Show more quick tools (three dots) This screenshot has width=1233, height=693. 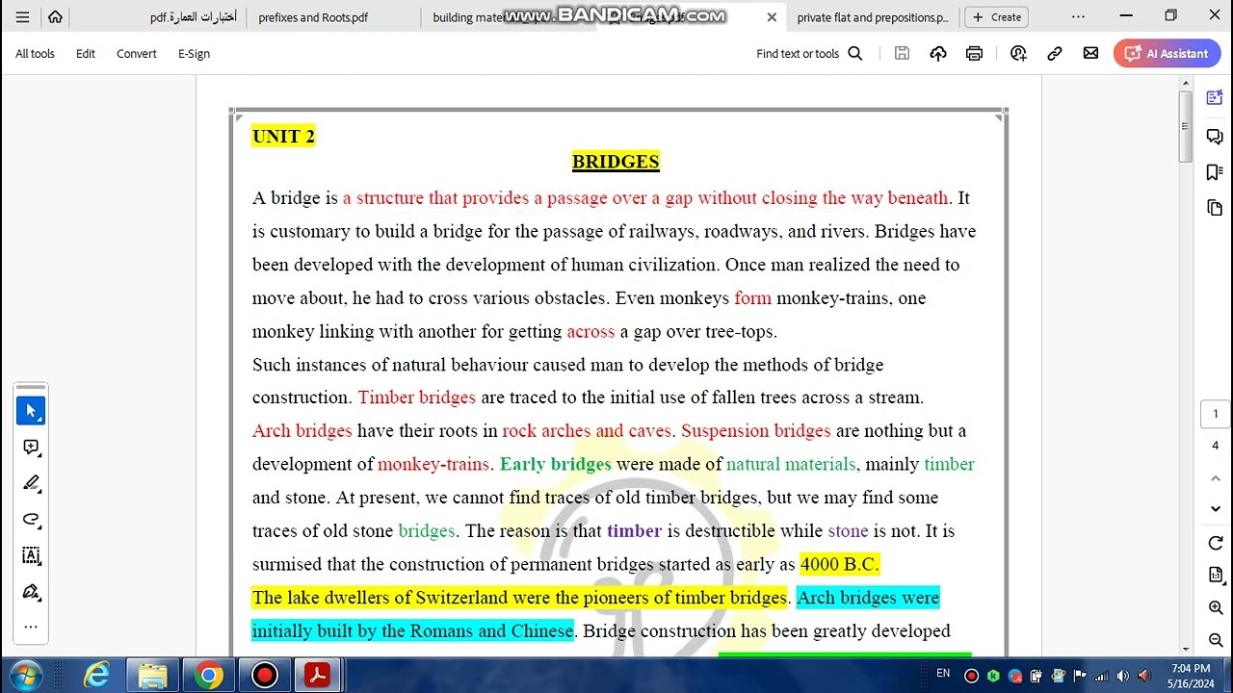(x=31, y=627)
